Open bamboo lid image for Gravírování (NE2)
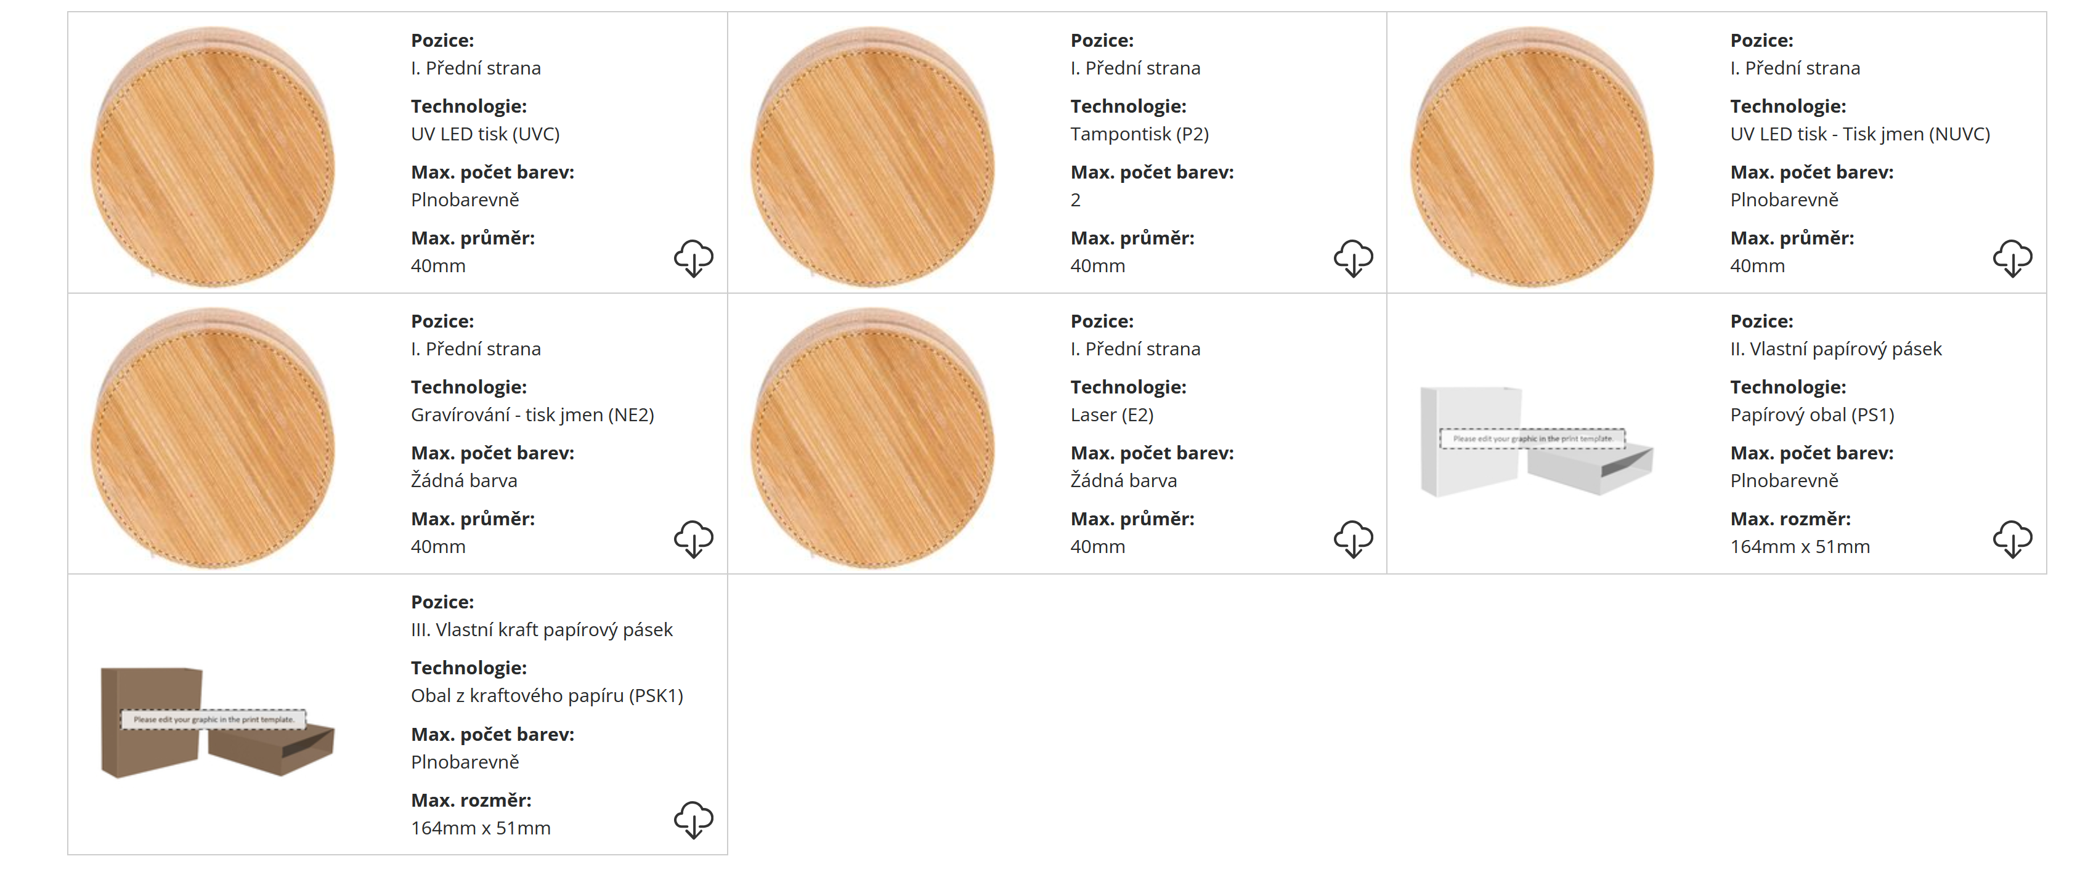This screenshot has height=880, width=2080. pyautogui.click(x=213, y=439)
